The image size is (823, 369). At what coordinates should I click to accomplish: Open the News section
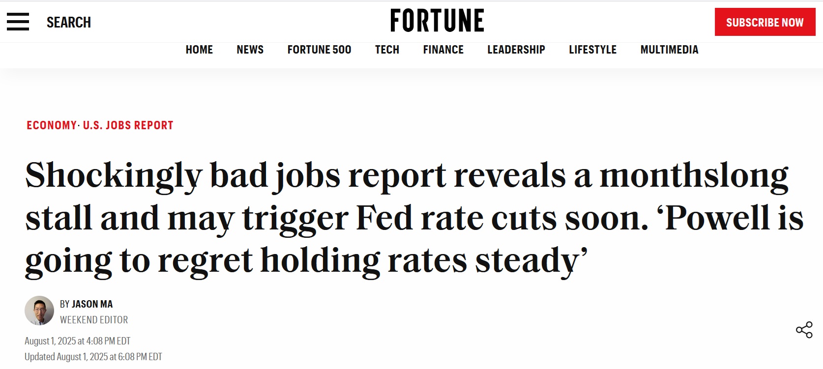point(250,50)
